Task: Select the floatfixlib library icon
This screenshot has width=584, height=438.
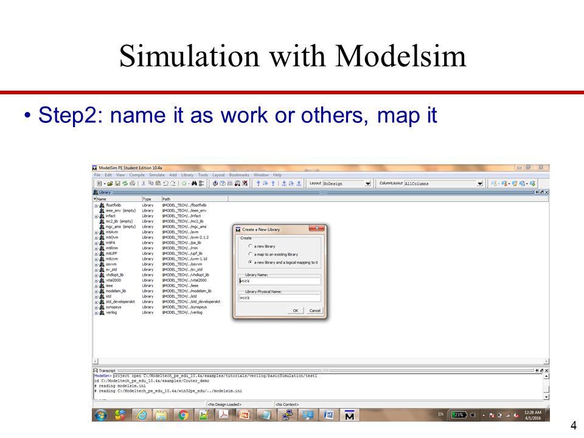Action: pyautogui.click(x=102, y=205)
